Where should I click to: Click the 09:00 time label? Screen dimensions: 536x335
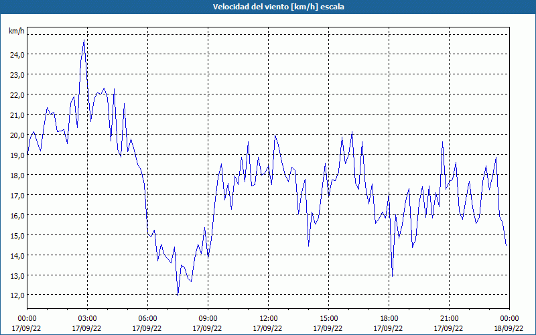(x=208, y=319)
